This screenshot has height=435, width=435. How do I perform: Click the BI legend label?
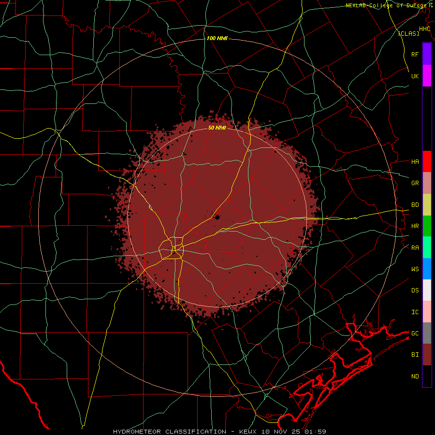415,355
